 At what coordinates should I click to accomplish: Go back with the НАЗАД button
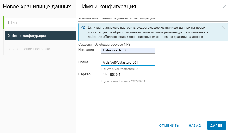195,126
